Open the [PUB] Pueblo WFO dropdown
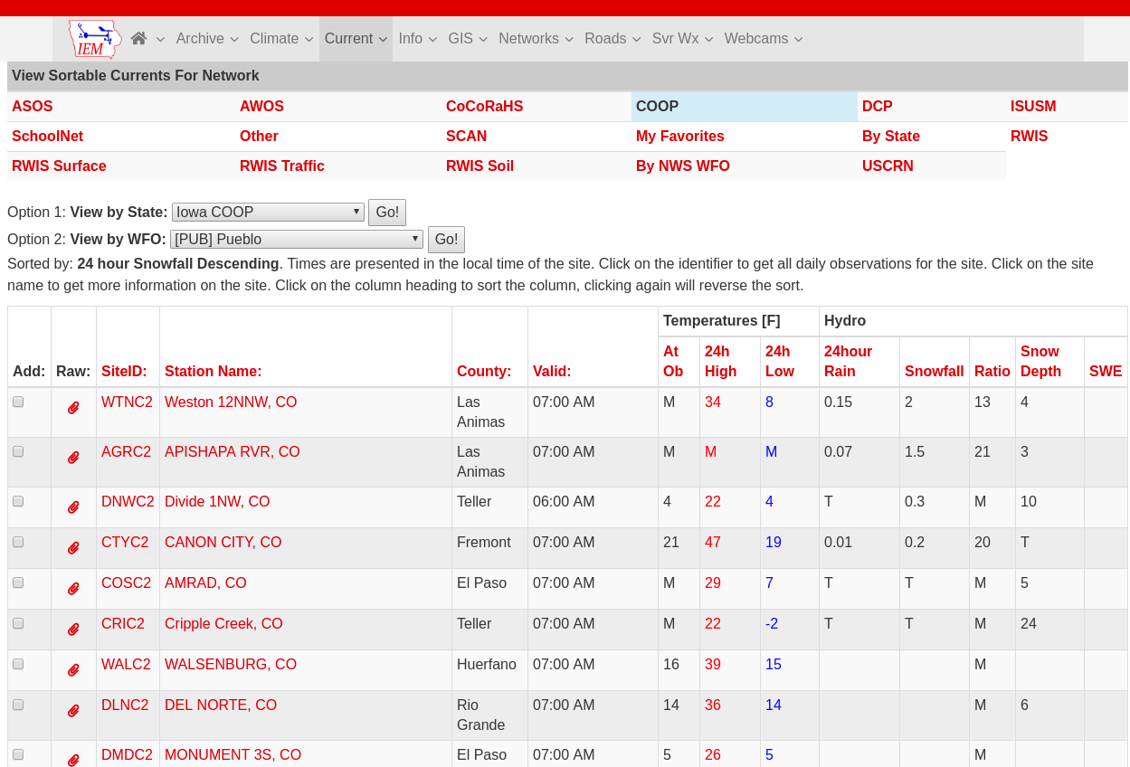 pos(297,240)
